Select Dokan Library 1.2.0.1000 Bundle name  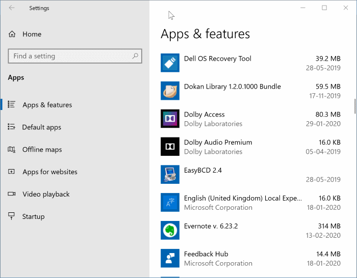click(232, 87)
